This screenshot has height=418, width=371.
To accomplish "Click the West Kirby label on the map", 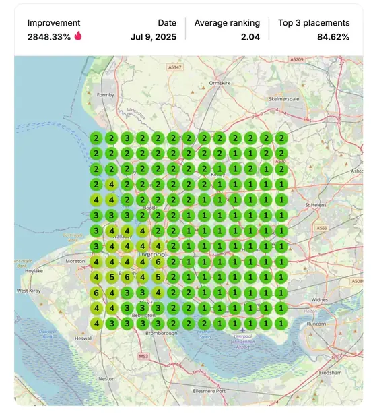I will (28, 291).
